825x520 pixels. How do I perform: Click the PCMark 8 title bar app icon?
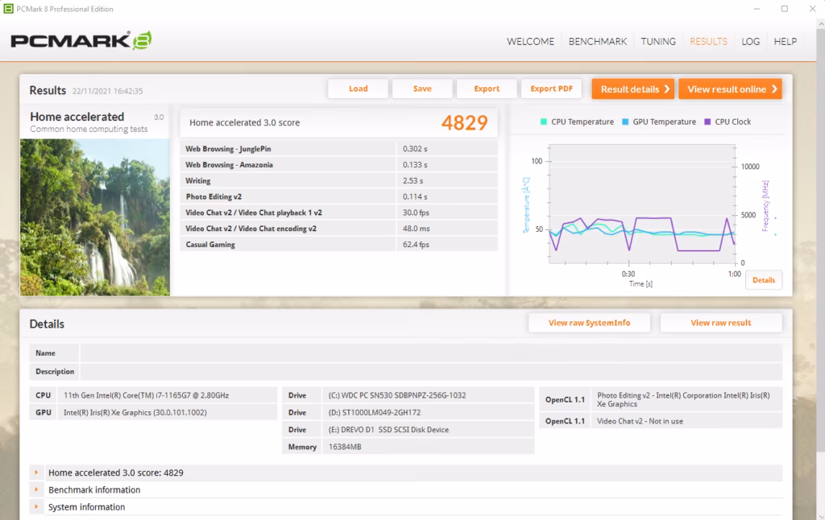[8, 8]
